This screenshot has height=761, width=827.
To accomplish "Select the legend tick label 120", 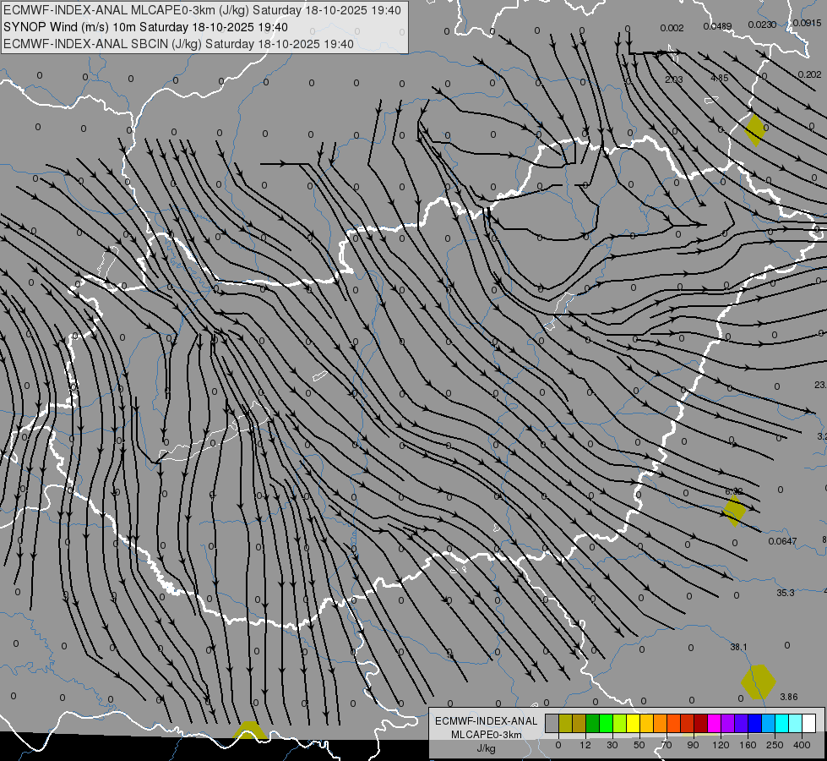I will 721,745.
